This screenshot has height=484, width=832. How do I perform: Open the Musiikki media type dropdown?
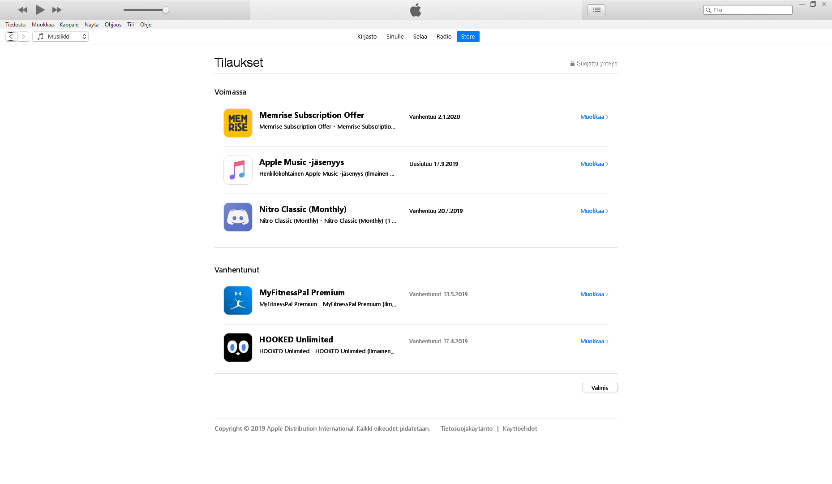[60, 36]
